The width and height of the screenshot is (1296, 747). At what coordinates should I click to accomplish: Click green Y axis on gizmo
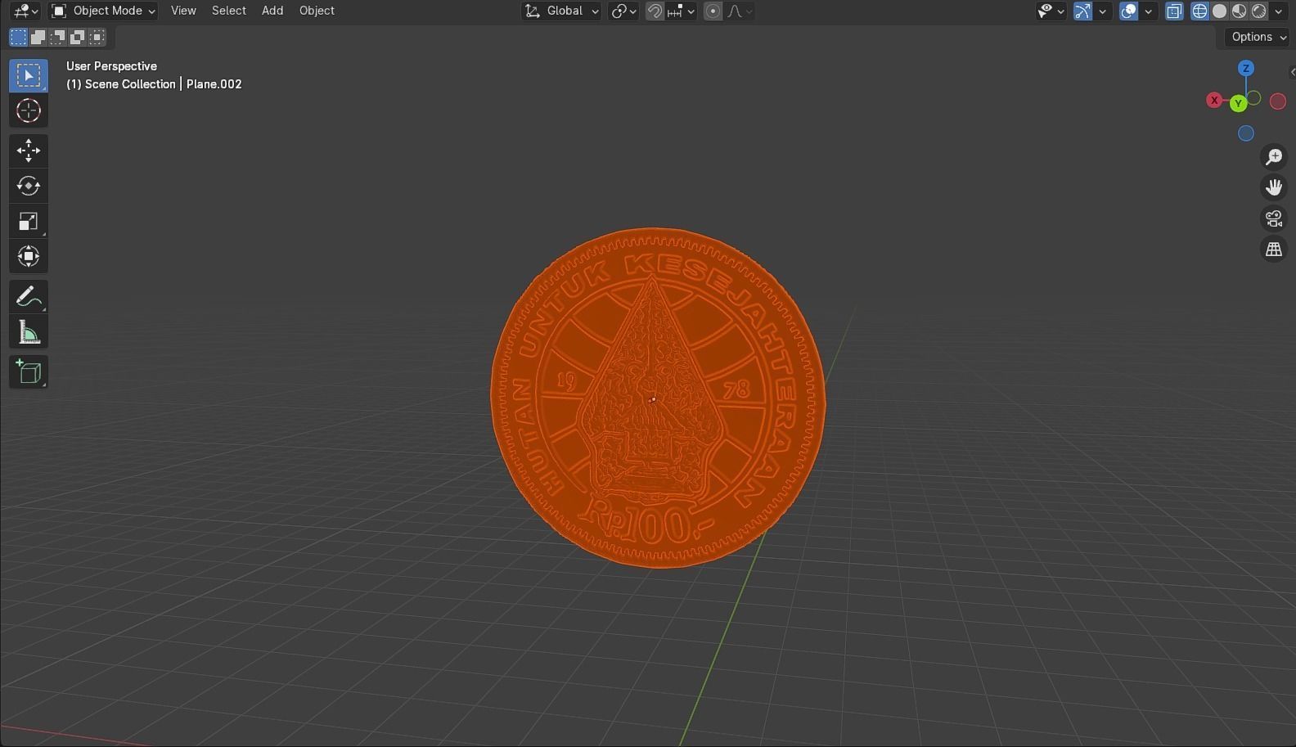click(1238, 103)
